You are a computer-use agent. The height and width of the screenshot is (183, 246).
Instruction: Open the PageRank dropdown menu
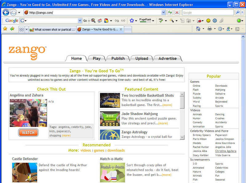tap(153, 21)
